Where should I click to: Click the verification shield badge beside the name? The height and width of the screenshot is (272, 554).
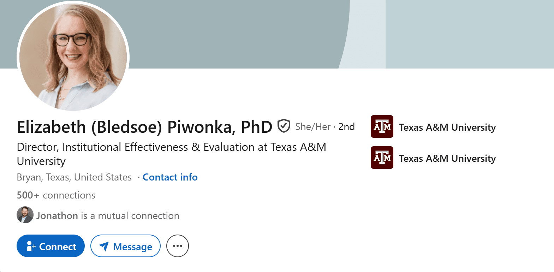click(x=284, y=126)
